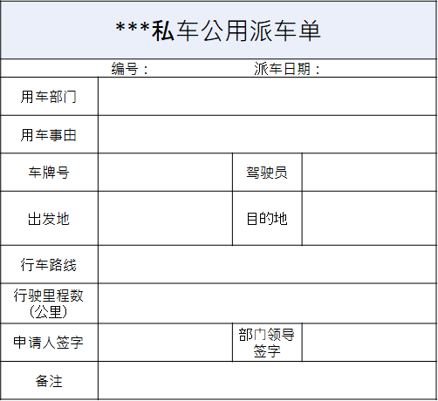Click the blank cell beside 用车事由
The width and height of the screenshot is (438, 401).
pos(268,134)
